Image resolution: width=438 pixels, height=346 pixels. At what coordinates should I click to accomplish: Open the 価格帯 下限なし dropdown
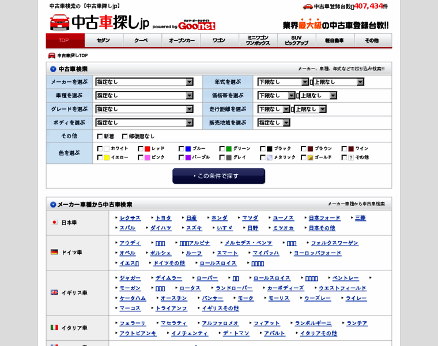point(276,96)
